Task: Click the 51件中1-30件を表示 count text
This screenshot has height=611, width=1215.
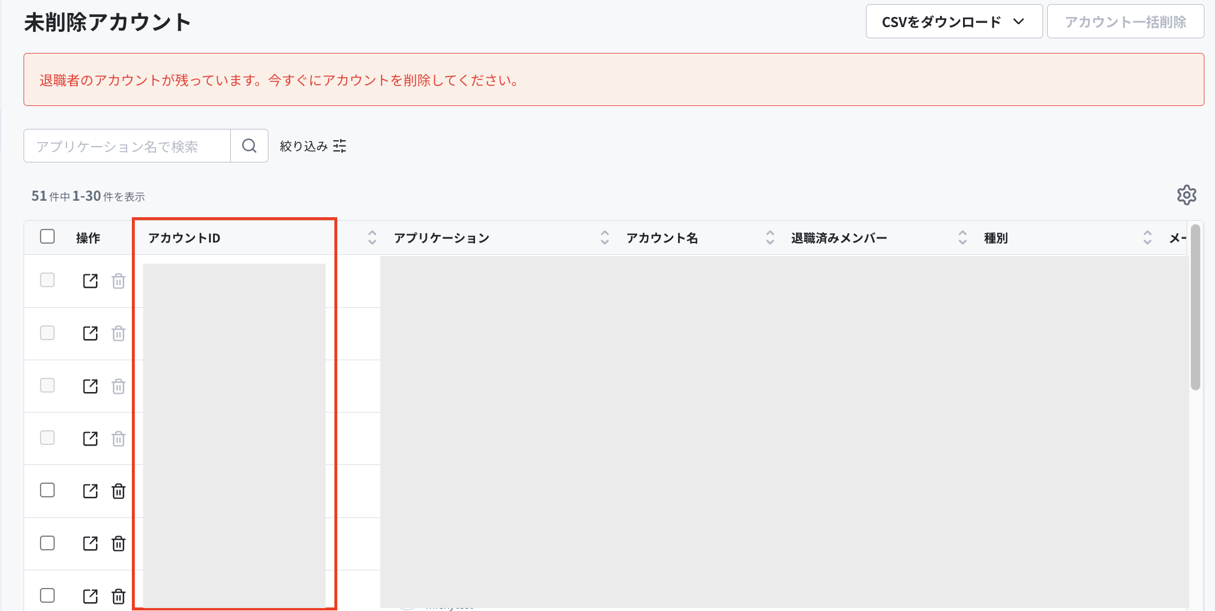Action: [x=88, y=196]
